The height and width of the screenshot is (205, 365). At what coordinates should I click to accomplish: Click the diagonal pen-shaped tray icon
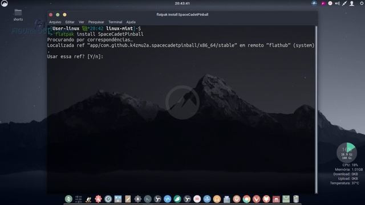(344, 3)
